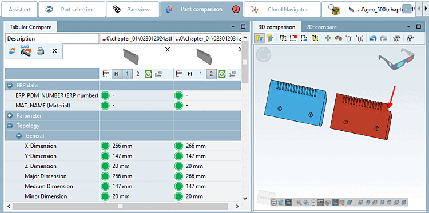Open the 3D comparison panel dropdown arrow
This screenshot has height=213, width=429.
coord(409,27)
